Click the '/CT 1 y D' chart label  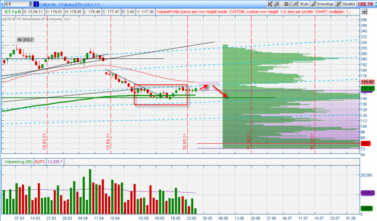pos(12,12)
